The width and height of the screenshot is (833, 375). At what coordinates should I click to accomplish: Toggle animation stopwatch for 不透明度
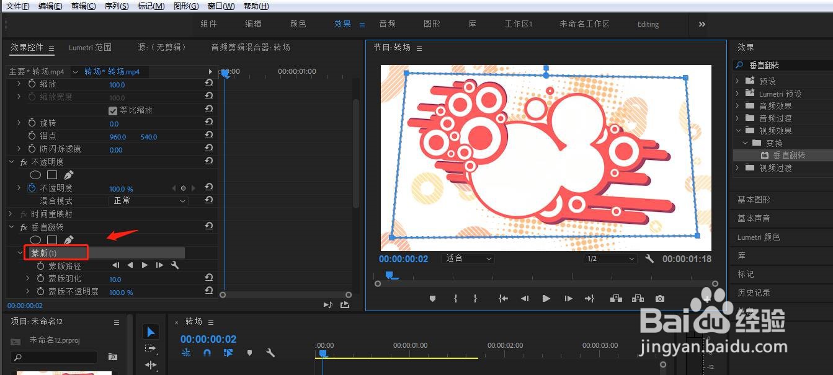point(32,188)
